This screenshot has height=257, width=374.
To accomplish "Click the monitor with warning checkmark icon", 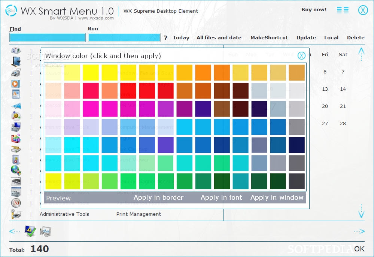I will [x=30, y=231].
